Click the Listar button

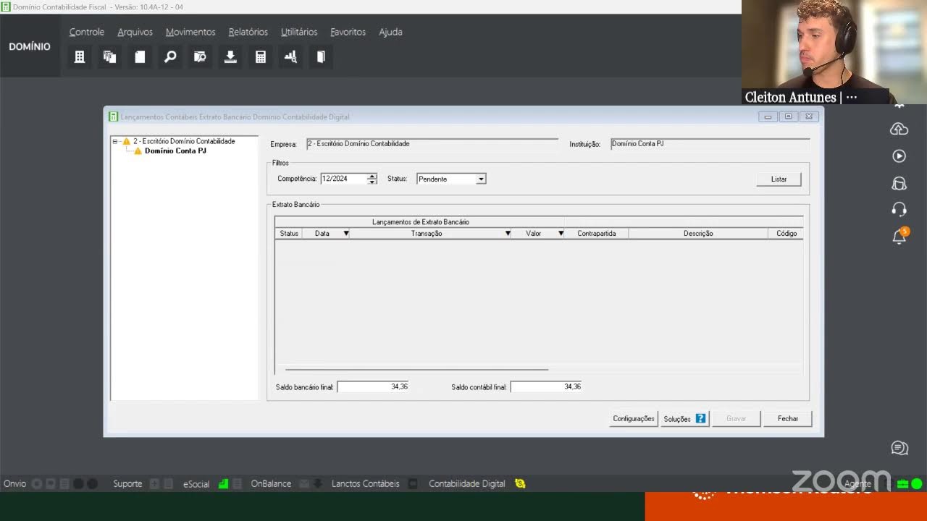[x=779, y=179]
